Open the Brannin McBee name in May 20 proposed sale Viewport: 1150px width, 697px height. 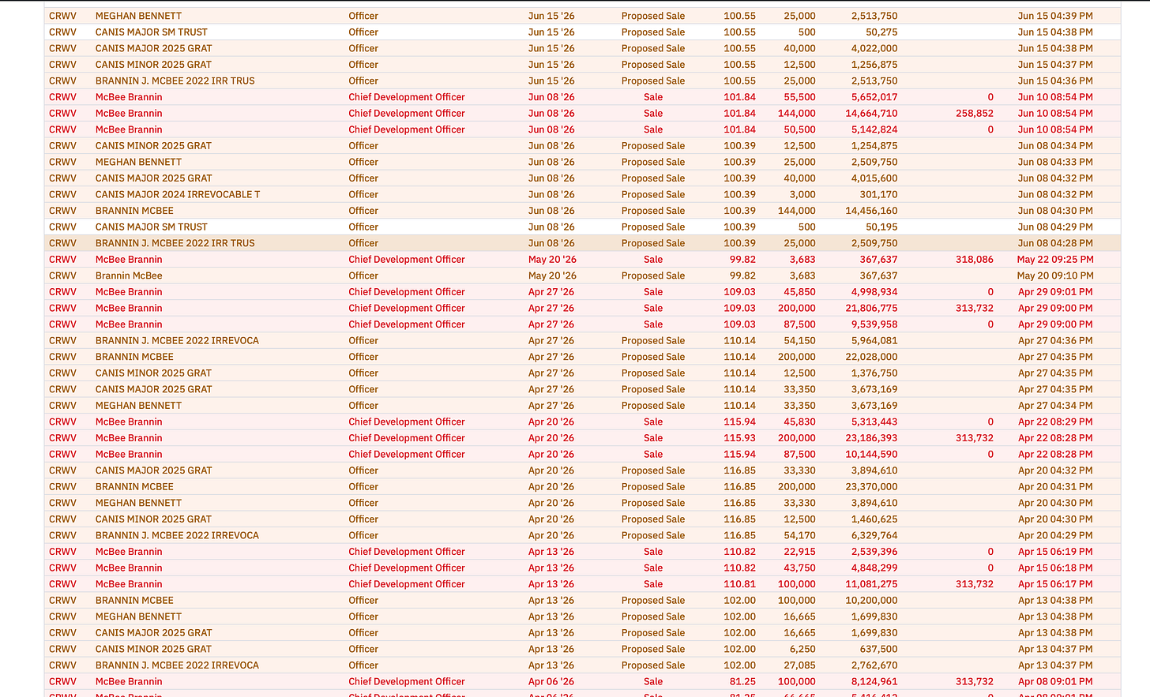pyautogui.click(x=129, y=275)
